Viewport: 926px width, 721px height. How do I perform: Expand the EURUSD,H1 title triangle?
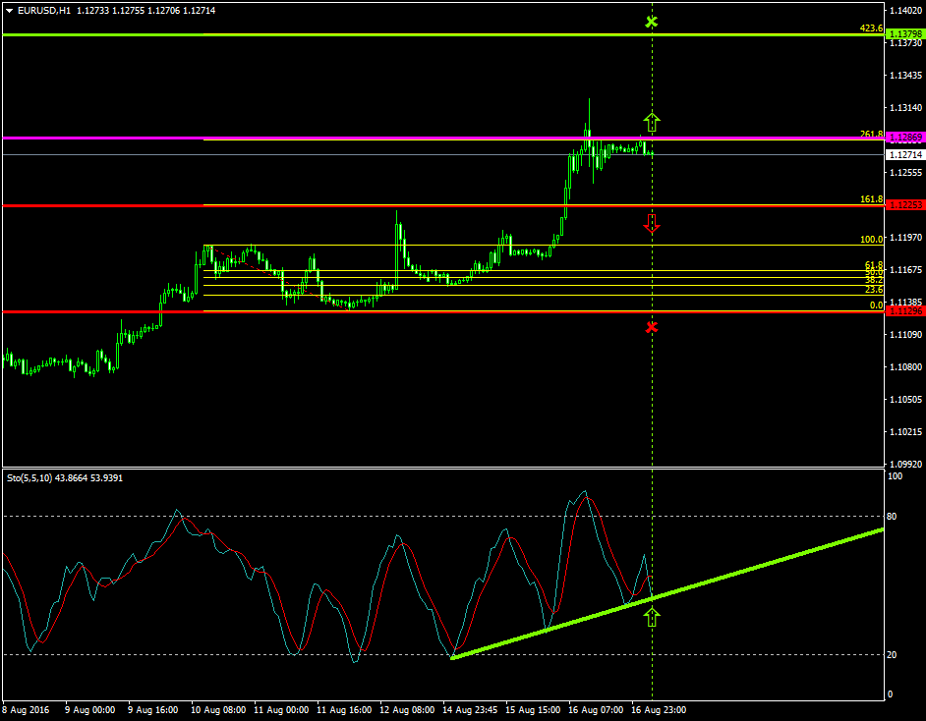click(x=10, y=8)
